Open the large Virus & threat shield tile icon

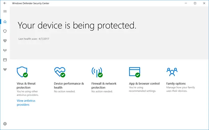(x=22, y=72)
